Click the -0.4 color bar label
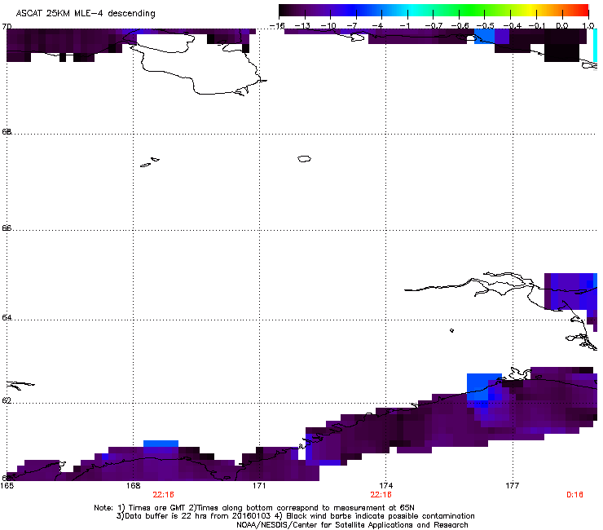 click(513, 26)
